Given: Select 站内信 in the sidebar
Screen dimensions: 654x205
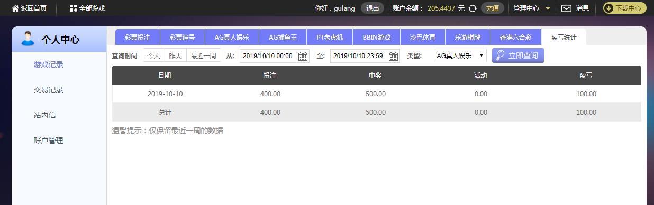Looking at the screenshot, I should click(x=44, y=115).
